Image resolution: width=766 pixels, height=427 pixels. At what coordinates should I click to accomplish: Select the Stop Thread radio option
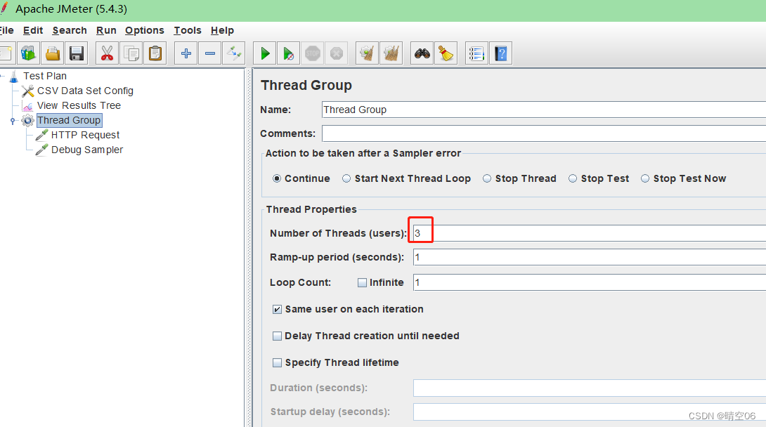tap(487, 178)
